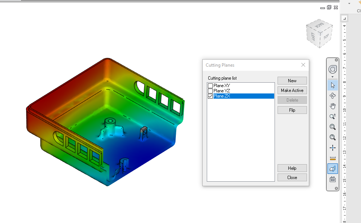361x223 pixels.
Task: Click the highlighted cutting plane icon
Action: point(332,168)
